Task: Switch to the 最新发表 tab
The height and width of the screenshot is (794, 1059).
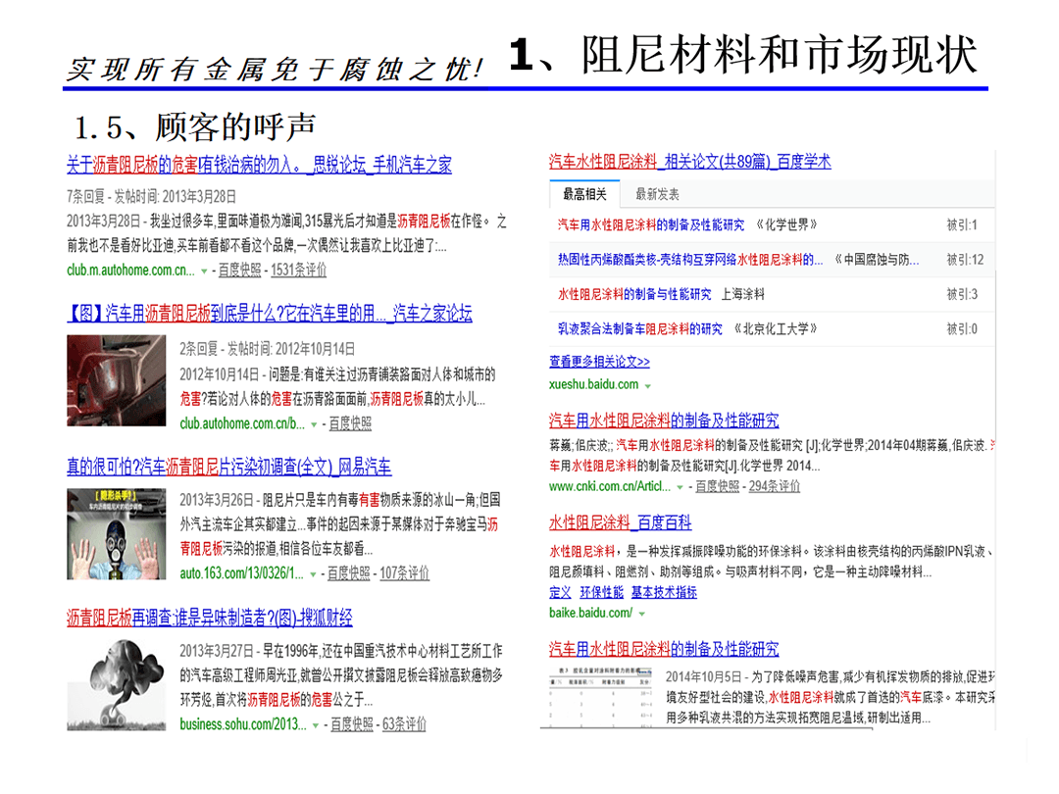Action: (x=657, y=194)
